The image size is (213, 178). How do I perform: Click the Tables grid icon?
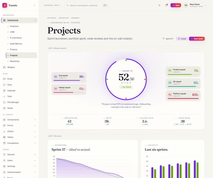click(x=4, y=137)
